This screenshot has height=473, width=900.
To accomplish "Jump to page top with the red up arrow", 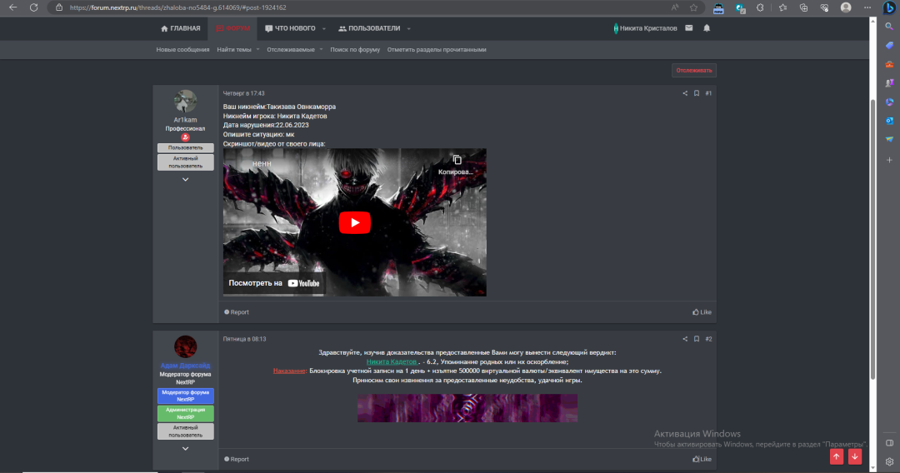I will click(x=837, y=456).
